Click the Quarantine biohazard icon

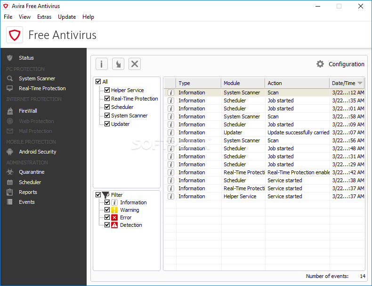10,172
